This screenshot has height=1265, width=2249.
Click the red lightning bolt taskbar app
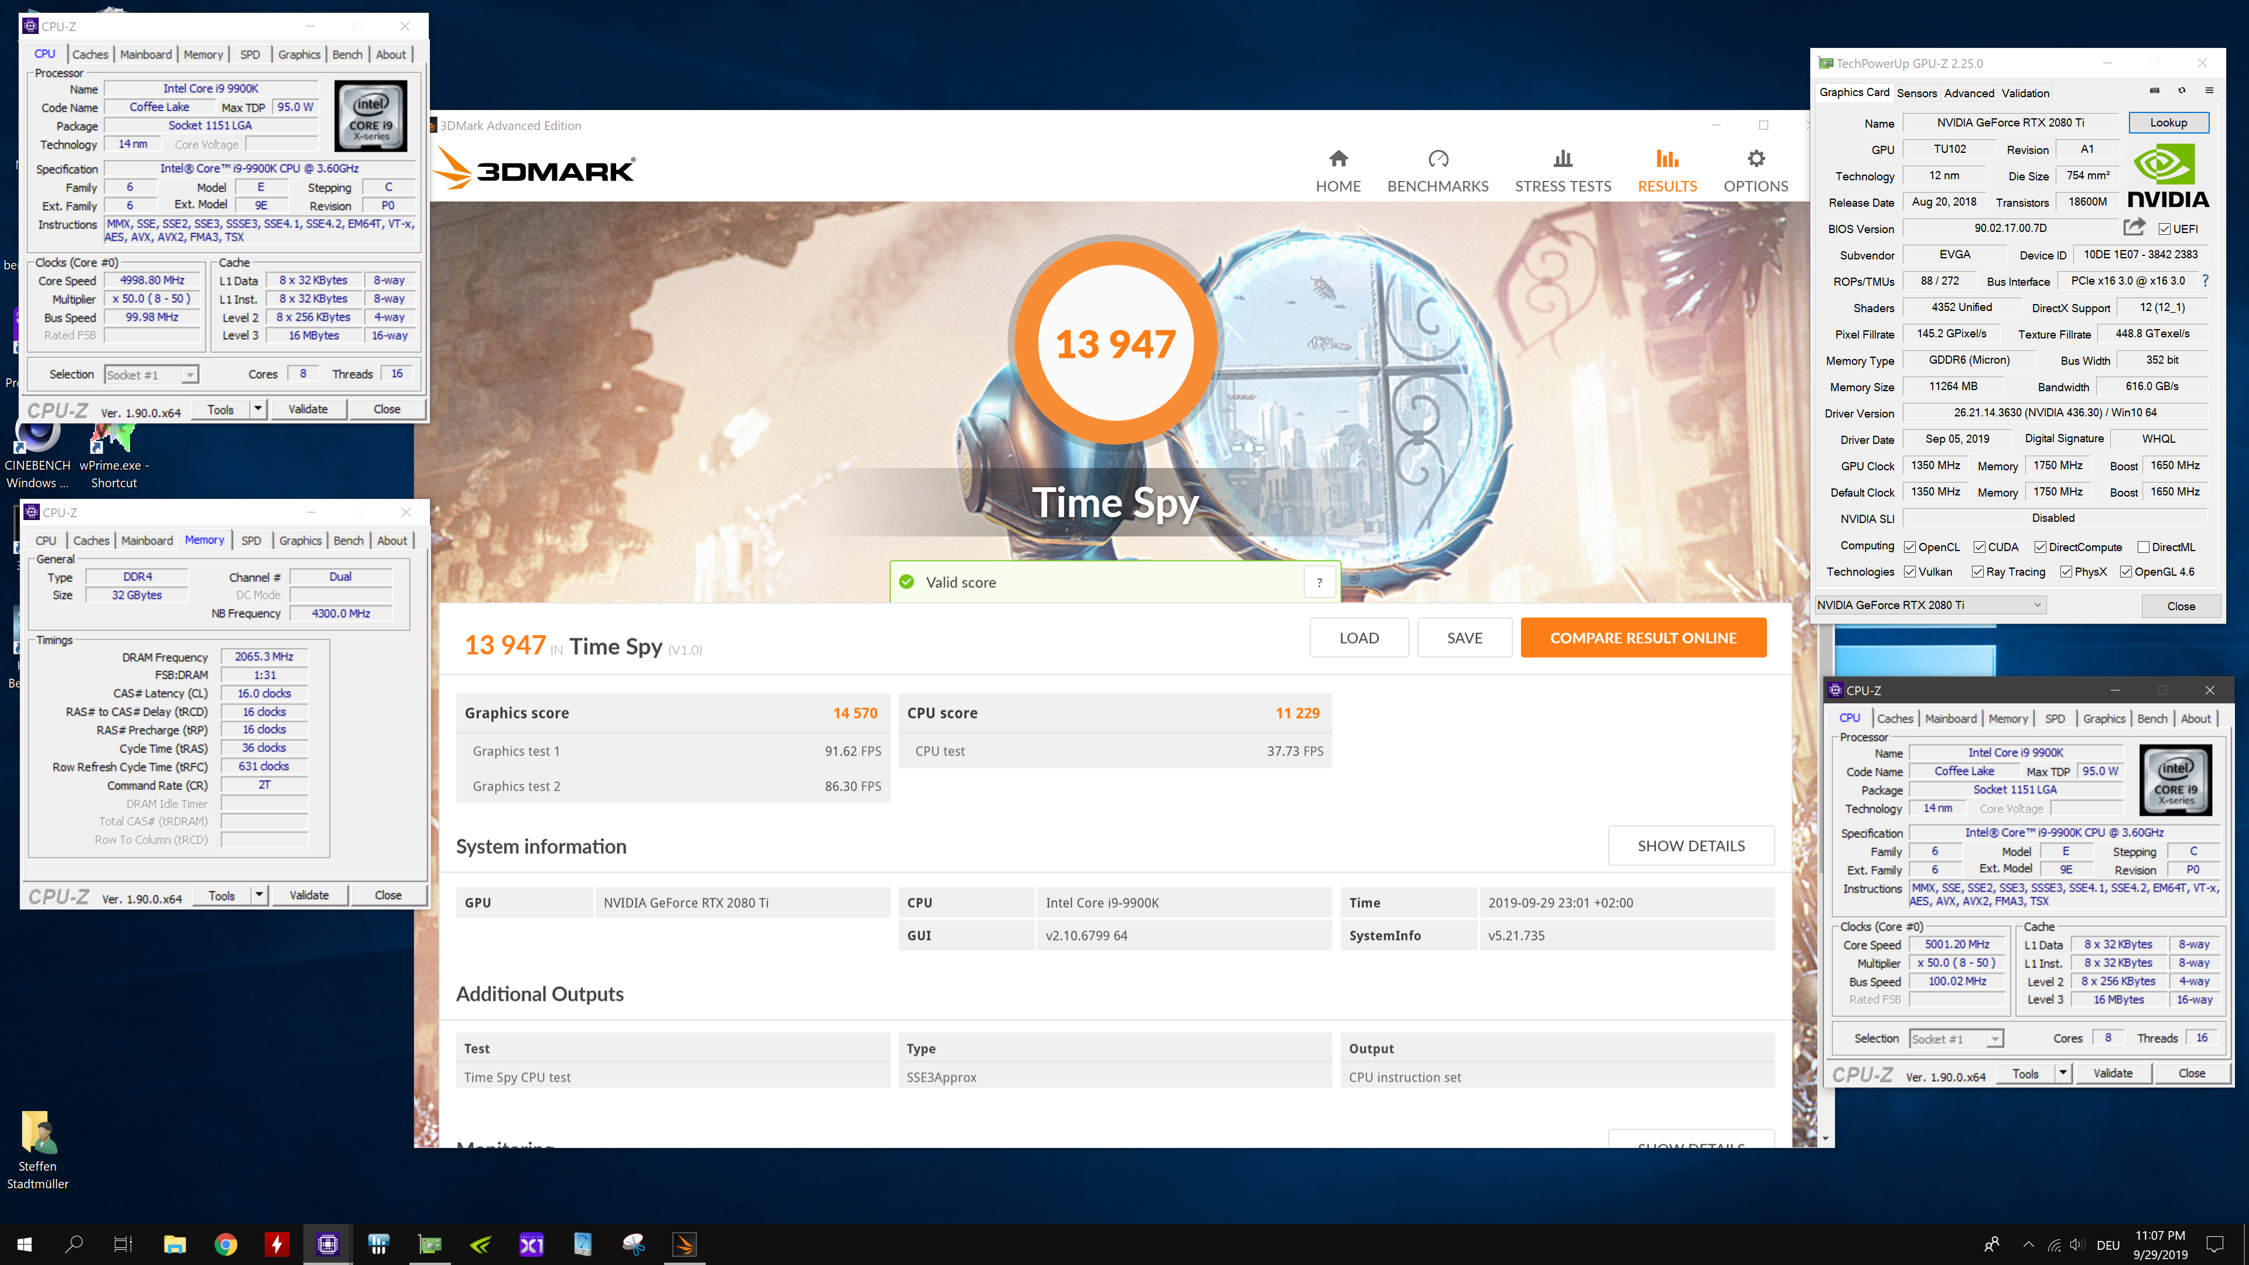[x=277, y=1244]
